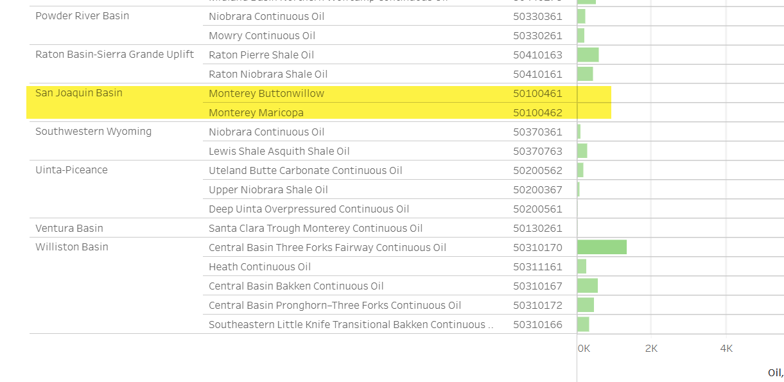Click Deep Uinta Overpressured Continuous Oil

pyautogui.click(x=308, y=209)
